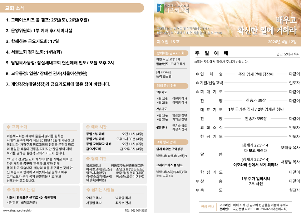This screenshot has width=301, height=213.
Task: Click the TEL: 02) 707-3927 phone number
Action: pos(136,210)
